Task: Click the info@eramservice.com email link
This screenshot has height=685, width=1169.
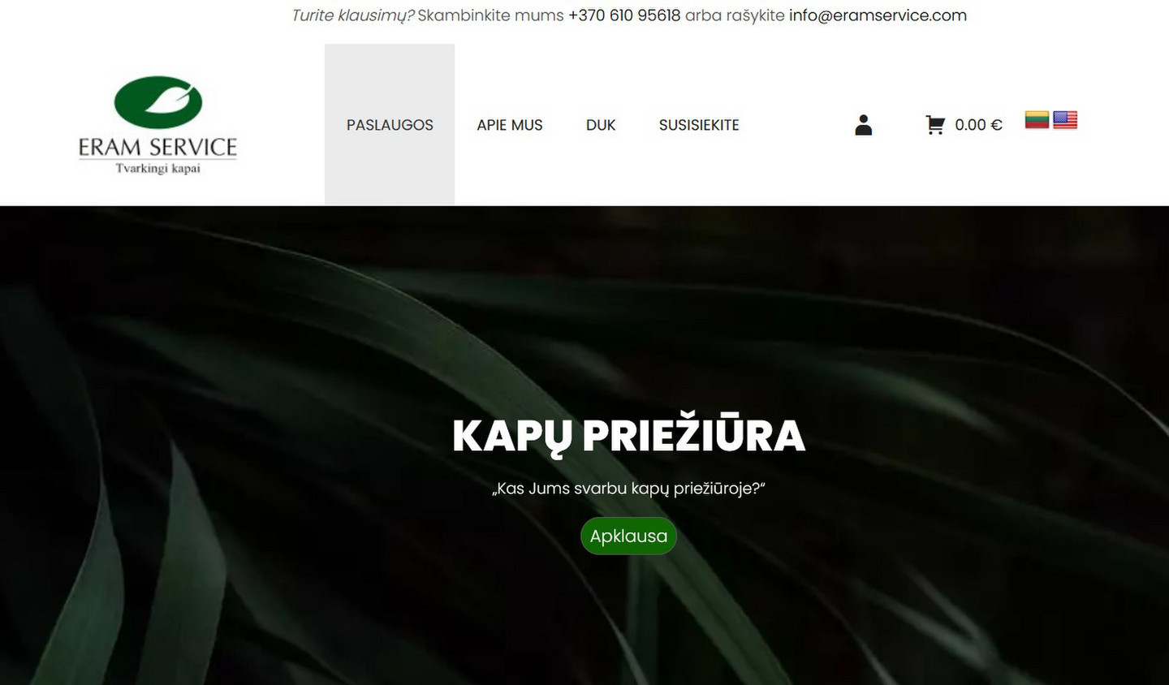Action: [878, 15]
